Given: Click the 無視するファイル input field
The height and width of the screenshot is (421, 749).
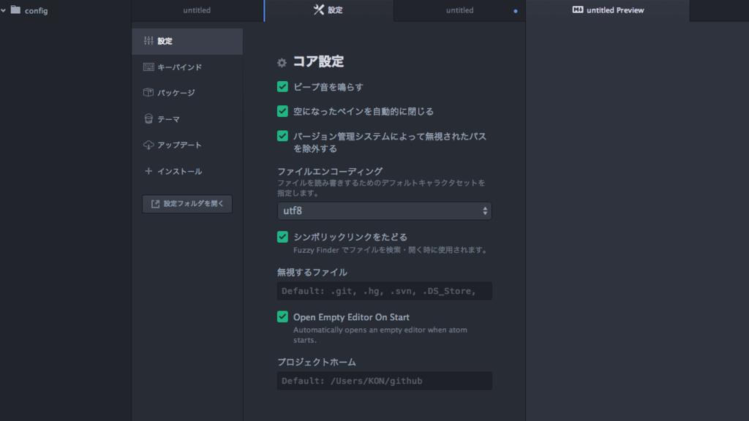Looking at the screenshot, I should [384, 290].
